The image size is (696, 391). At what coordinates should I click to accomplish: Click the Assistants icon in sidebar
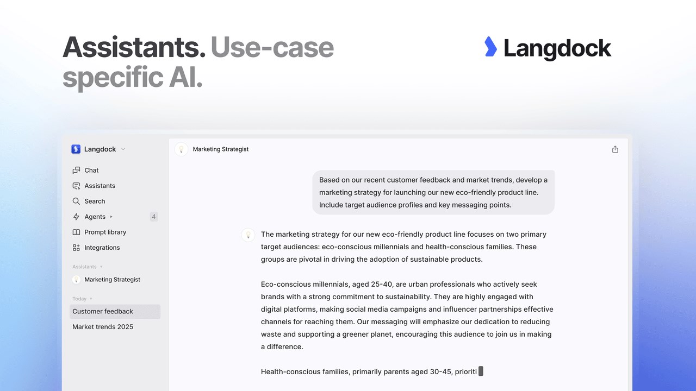pos(76,186)
